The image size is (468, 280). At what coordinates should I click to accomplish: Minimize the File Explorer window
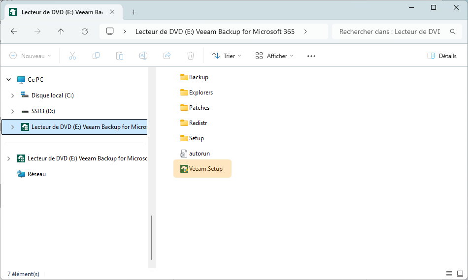click(x=411, y=7)
